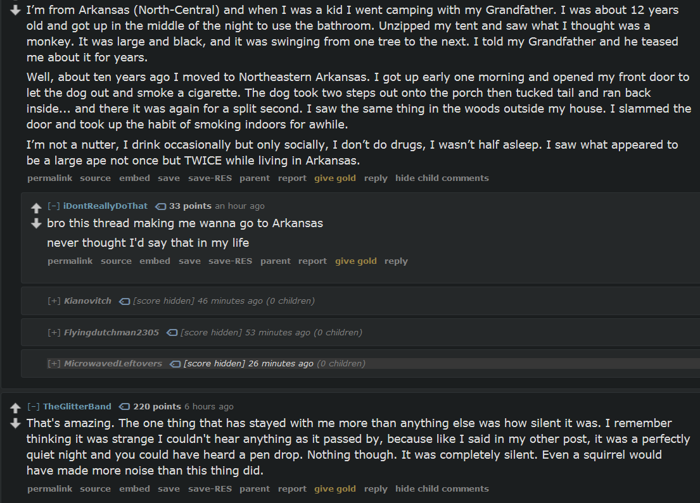Click tag icon next to Flyingdutchman2305
This screenshot has height=503, width=700.
(x=172, y=333)
